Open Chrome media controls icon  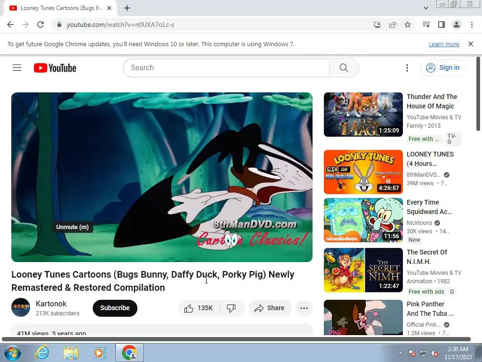click(426, 25)
